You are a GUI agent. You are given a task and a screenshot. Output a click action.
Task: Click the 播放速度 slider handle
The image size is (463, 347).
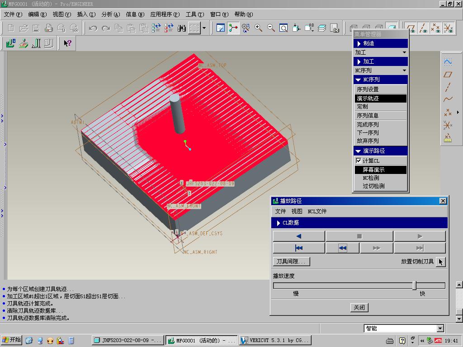(x=414, y=286)
